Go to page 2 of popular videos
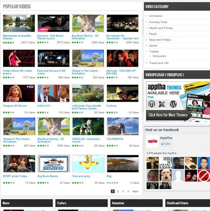 coord(118,191)
